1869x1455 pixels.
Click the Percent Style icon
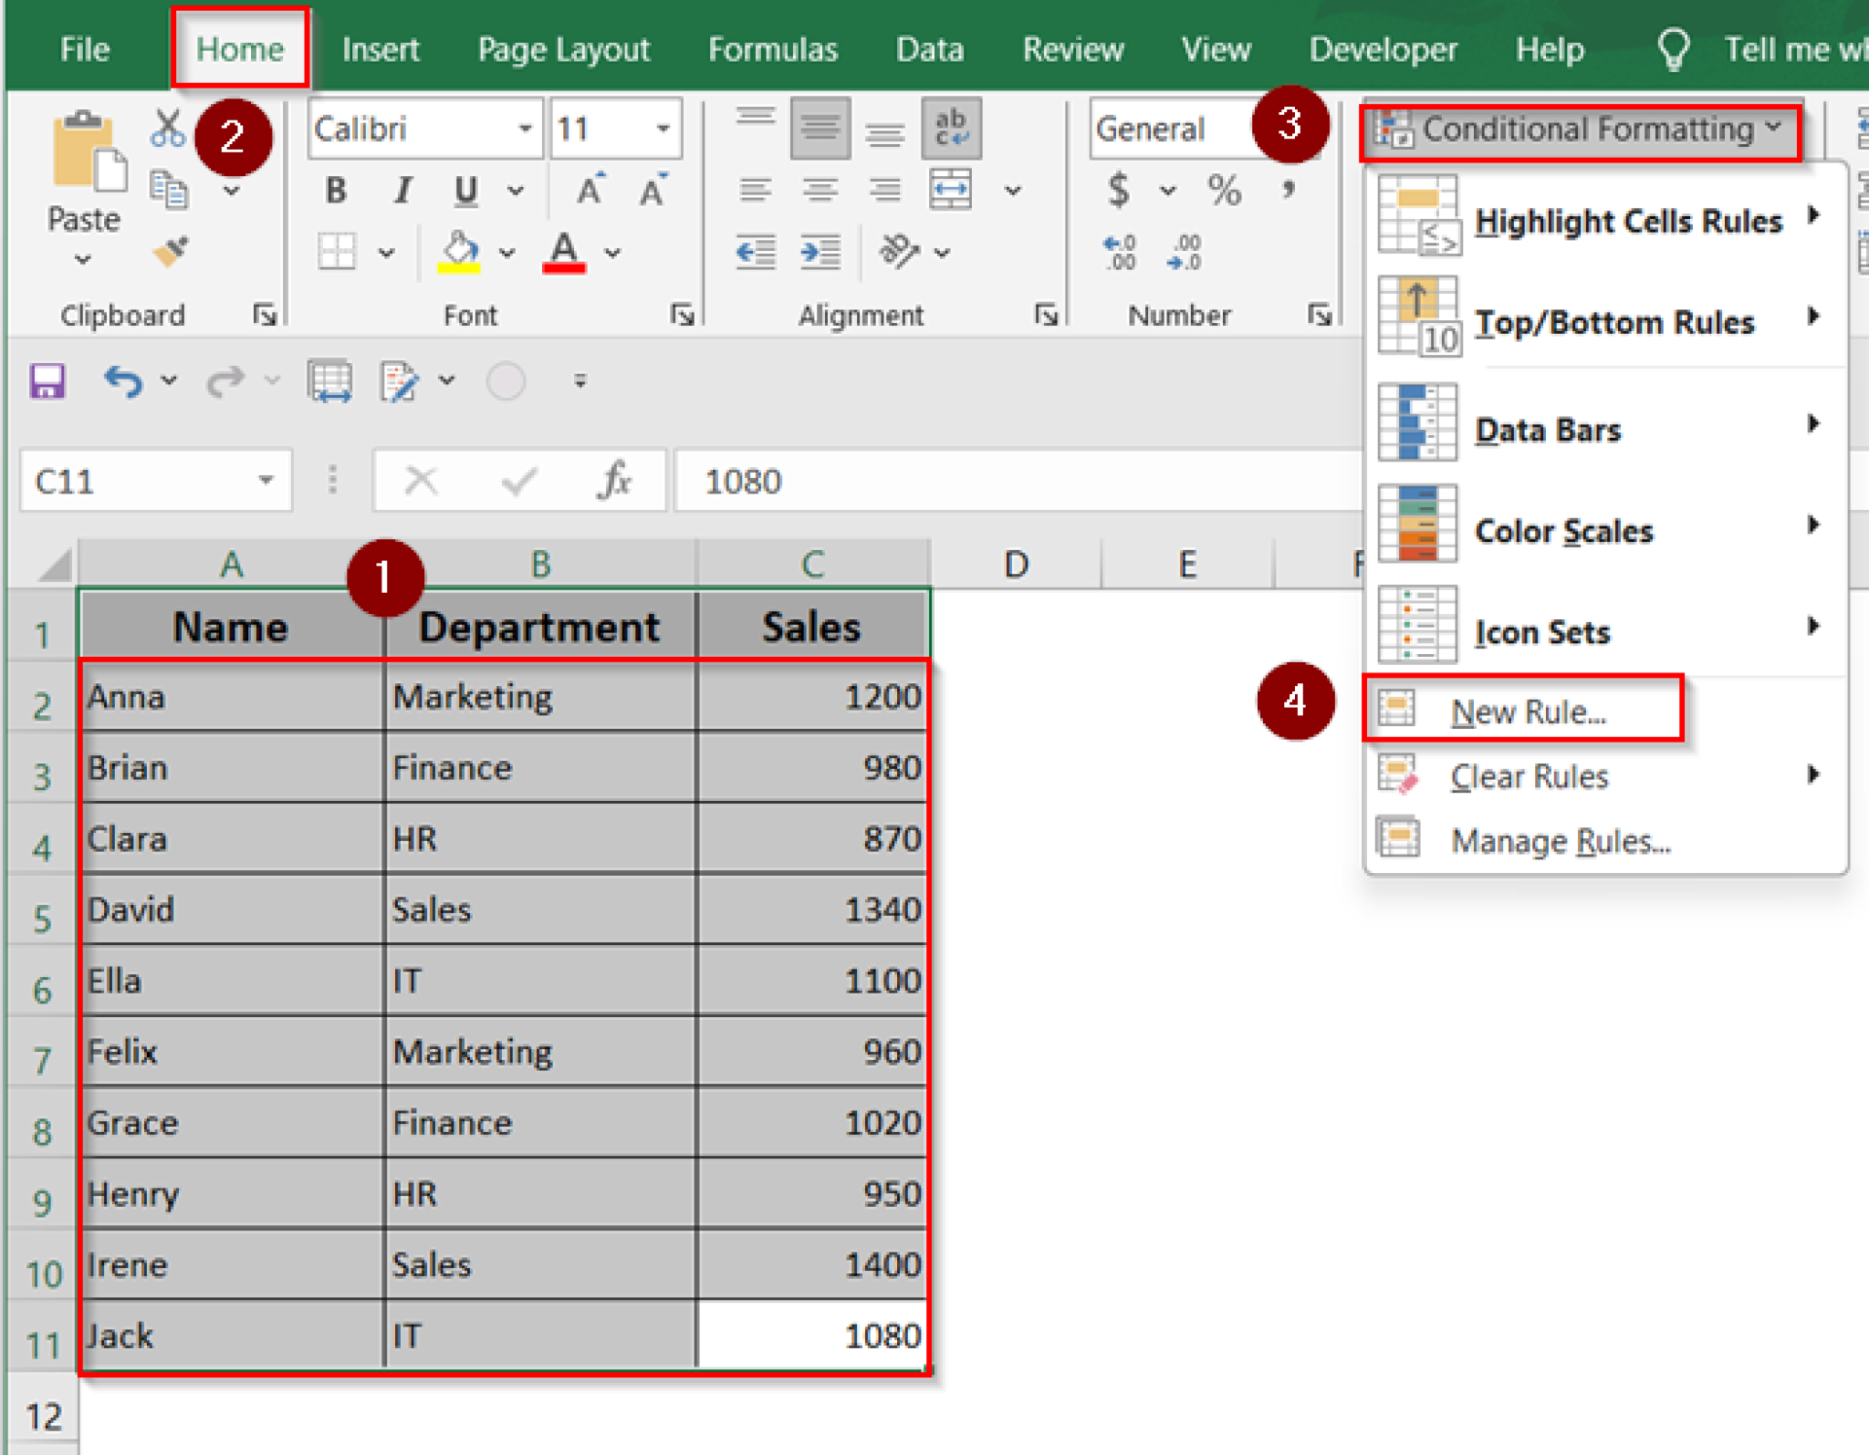[1222, 190]
